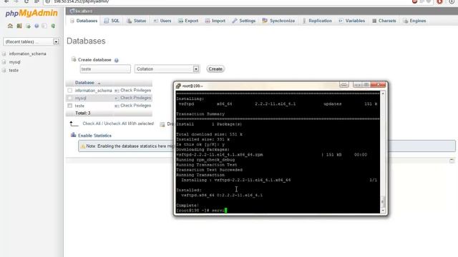This screenshot has height=257, width=458.
Task: Click the Check All link
Action: pyautogui.click(x=92, y=124)
